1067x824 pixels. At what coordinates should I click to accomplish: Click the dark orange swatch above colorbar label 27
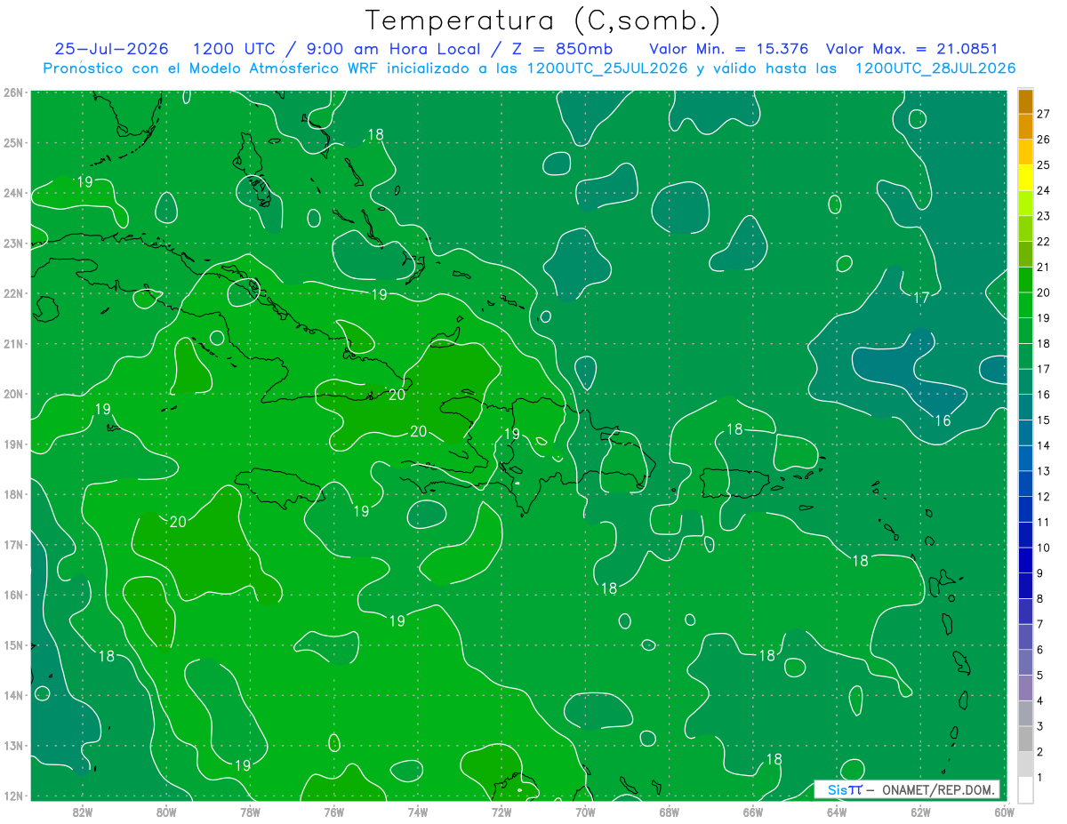(x=1025, y=100)
